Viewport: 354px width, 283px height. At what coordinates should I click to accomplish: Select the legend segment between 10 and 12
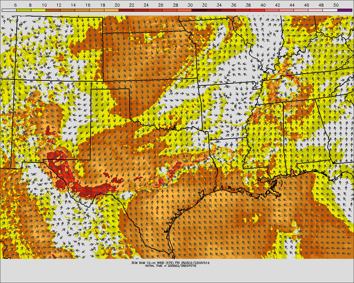click(53, 10)
